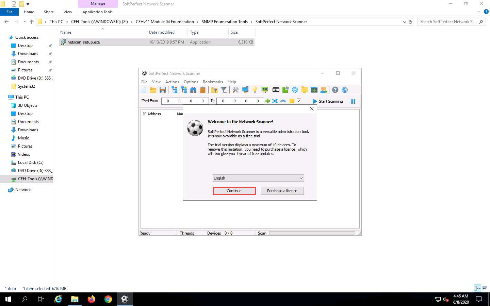Click the green plus add range icon
This screenshot has width=490, height=306.
tap(267, 101)
